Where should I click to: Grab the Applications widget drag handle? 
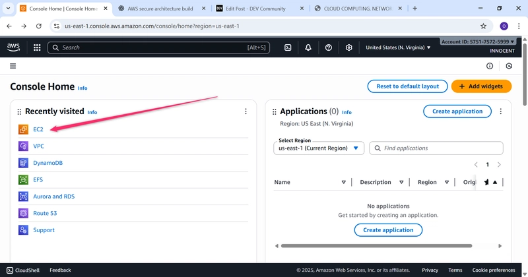click(274, 111)
